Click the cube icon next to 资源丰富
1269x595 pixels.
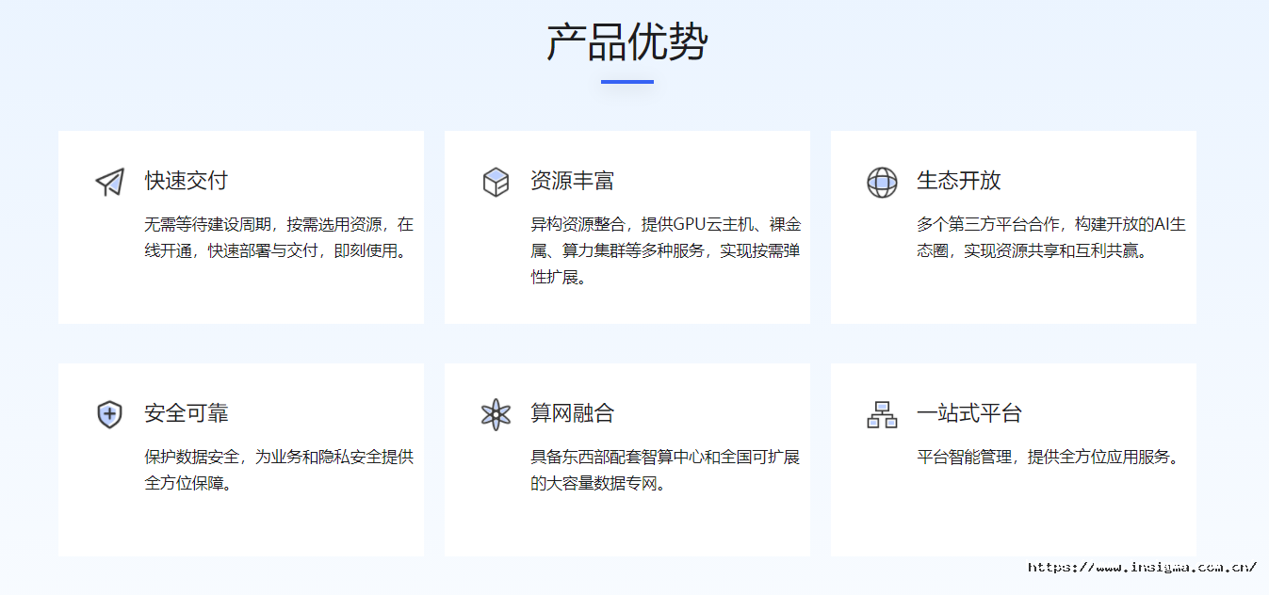pos(496,182)
